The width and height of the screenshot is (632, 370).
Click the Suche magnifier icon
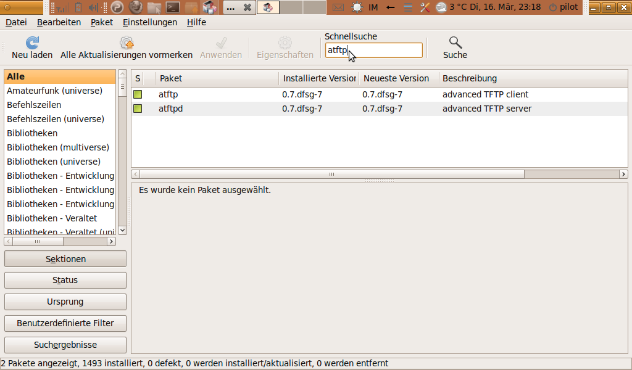455,43
